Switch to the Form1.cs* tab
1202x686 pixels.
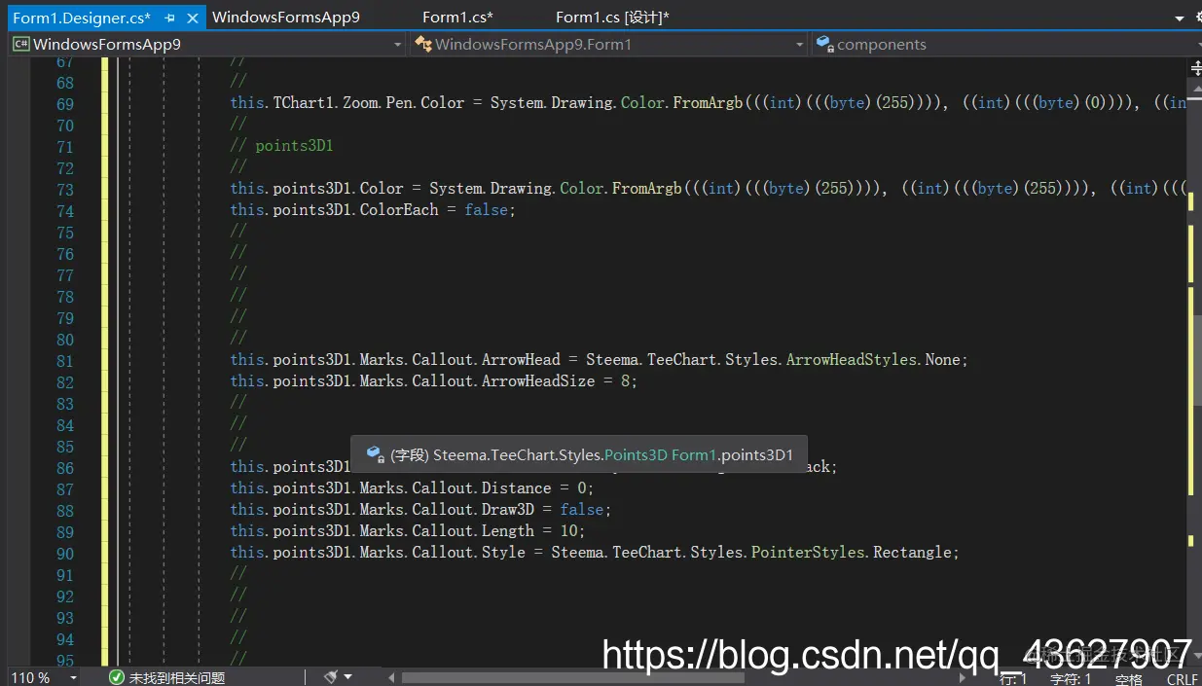coord(457,17)
